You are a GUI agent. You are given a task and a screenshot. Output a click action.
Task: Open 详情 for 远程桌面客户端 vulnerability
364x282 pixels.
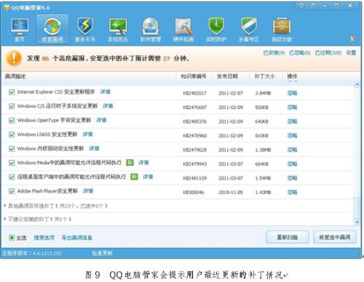coord(148,177)
